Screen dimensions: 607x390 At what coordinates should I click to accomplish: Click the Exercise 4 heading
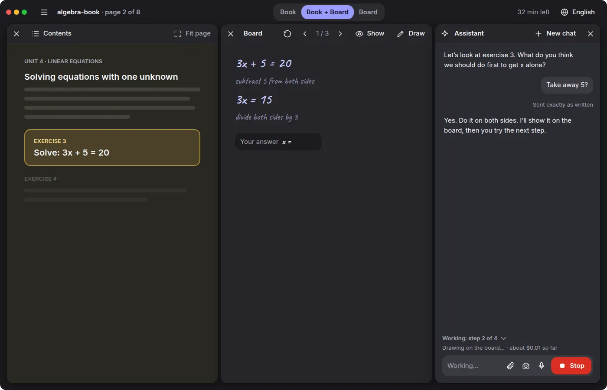[40, 179]
